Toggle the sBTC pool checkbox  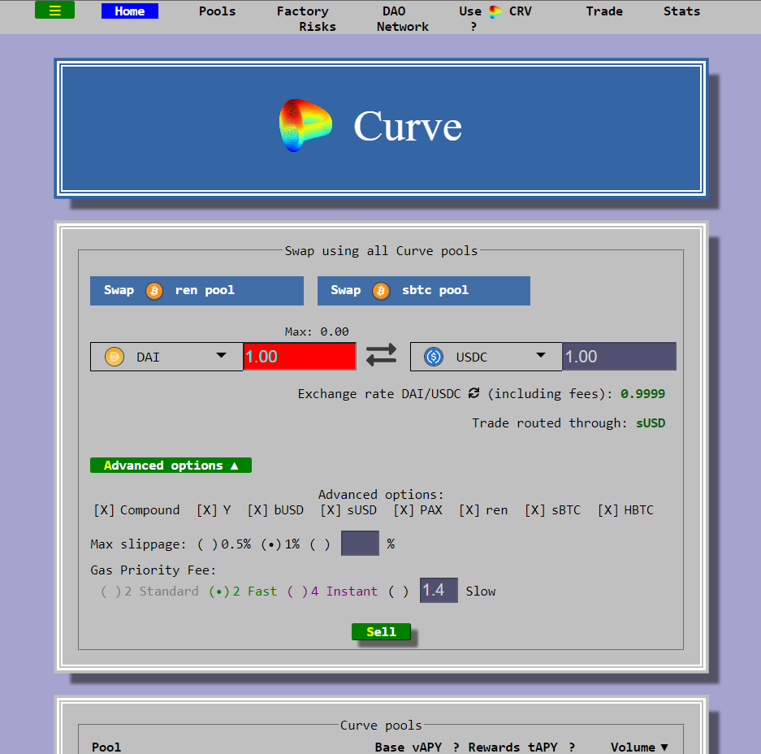click(x=535, y=509)
